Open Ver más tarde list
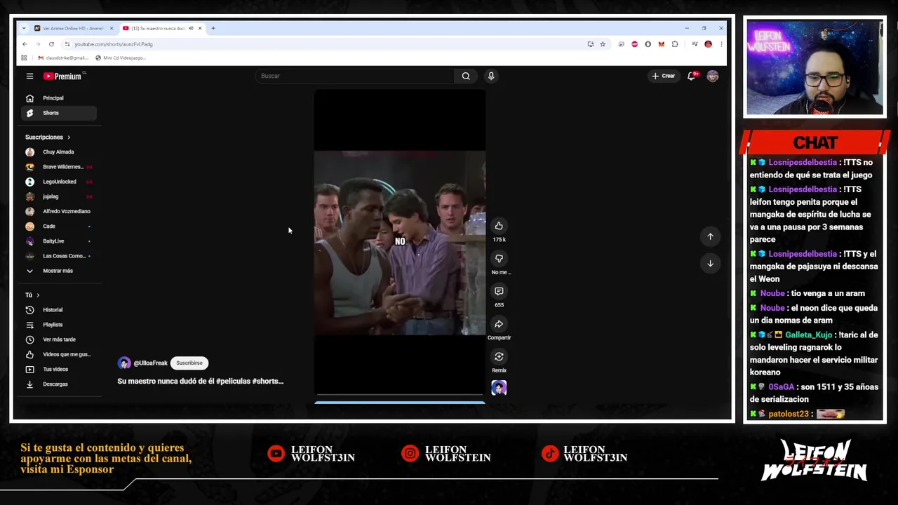Image resolution: width=898 pixels, height=505 pixels. 60,339
